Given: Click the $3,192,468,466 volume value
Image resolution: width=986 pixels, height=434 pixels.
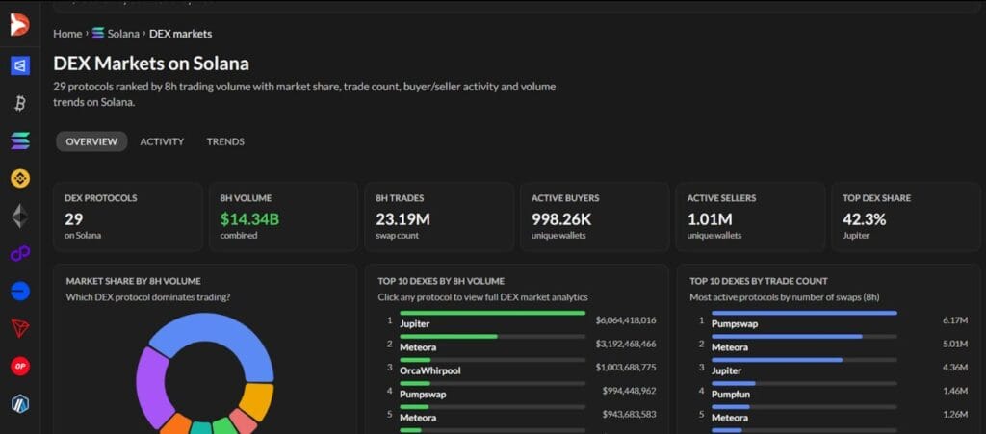Looking at the screenshot, I should pos(626,344).
